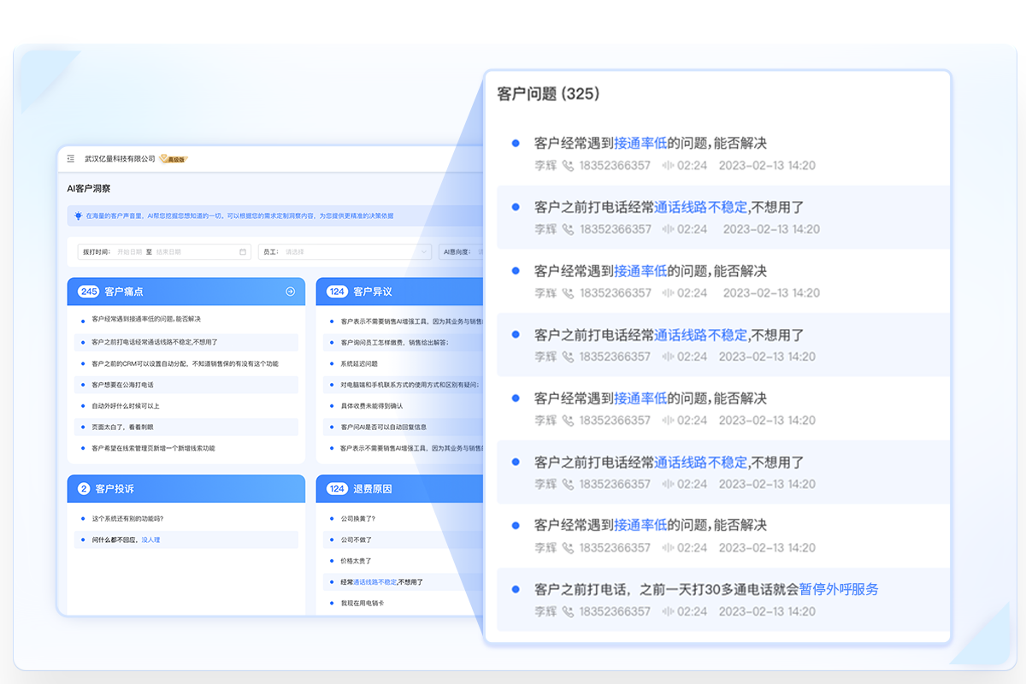Click the 开始日期 start date field
The width and height of the screenshot is (1026, 684).
click(x=130, y=252)
